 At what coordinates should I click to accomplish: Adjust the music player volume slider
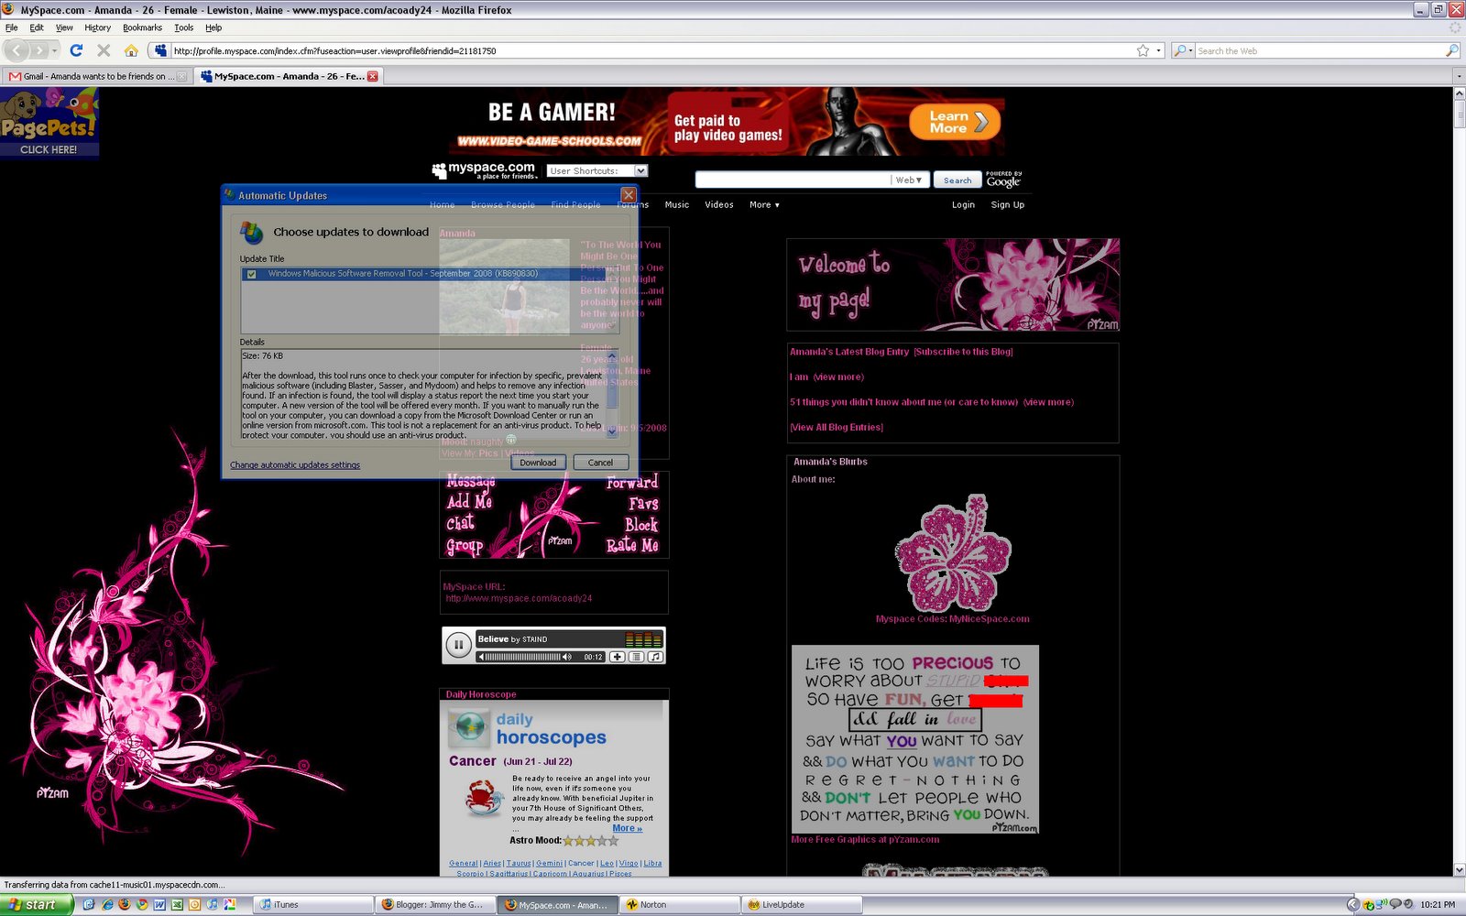pyautogui.click(x=522, y=657)
